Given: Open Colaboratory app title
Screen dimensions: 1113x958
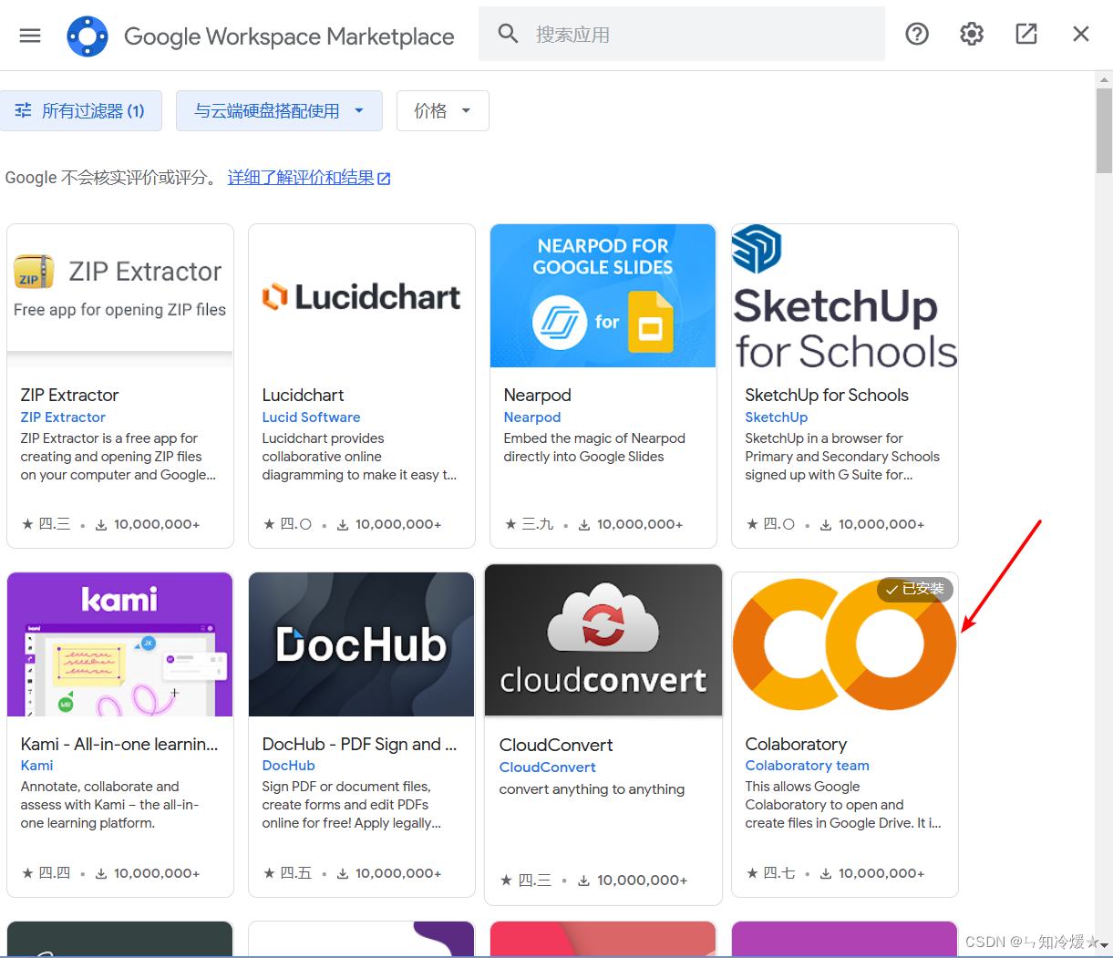Looking at the screenshot, I should [796, 744].
